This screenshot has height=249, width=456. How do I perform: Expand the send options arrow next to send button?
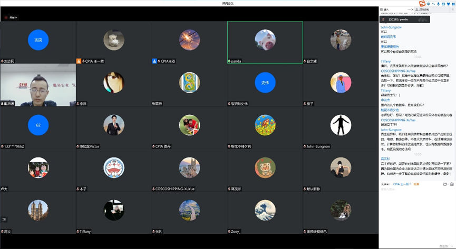pos(452,246)
